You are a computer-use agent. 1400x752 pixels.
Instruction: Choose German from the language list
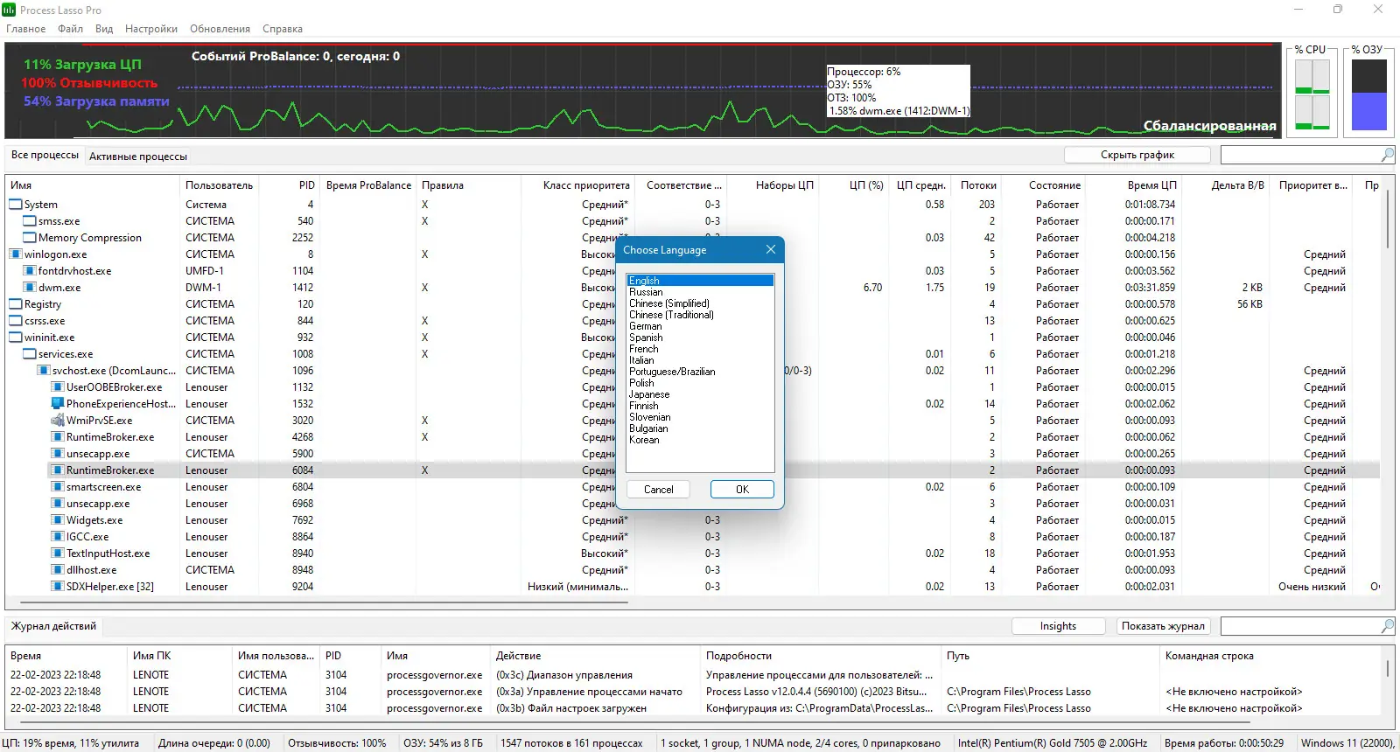[646, 326]
